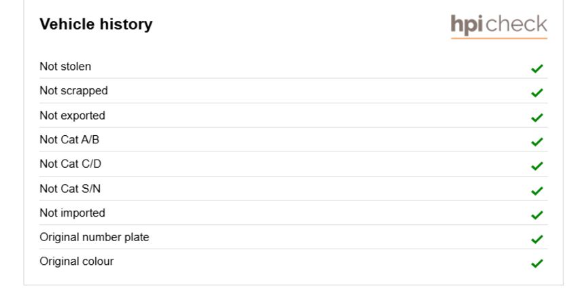Select the Not Cat C/D label

tap(71, 164)
